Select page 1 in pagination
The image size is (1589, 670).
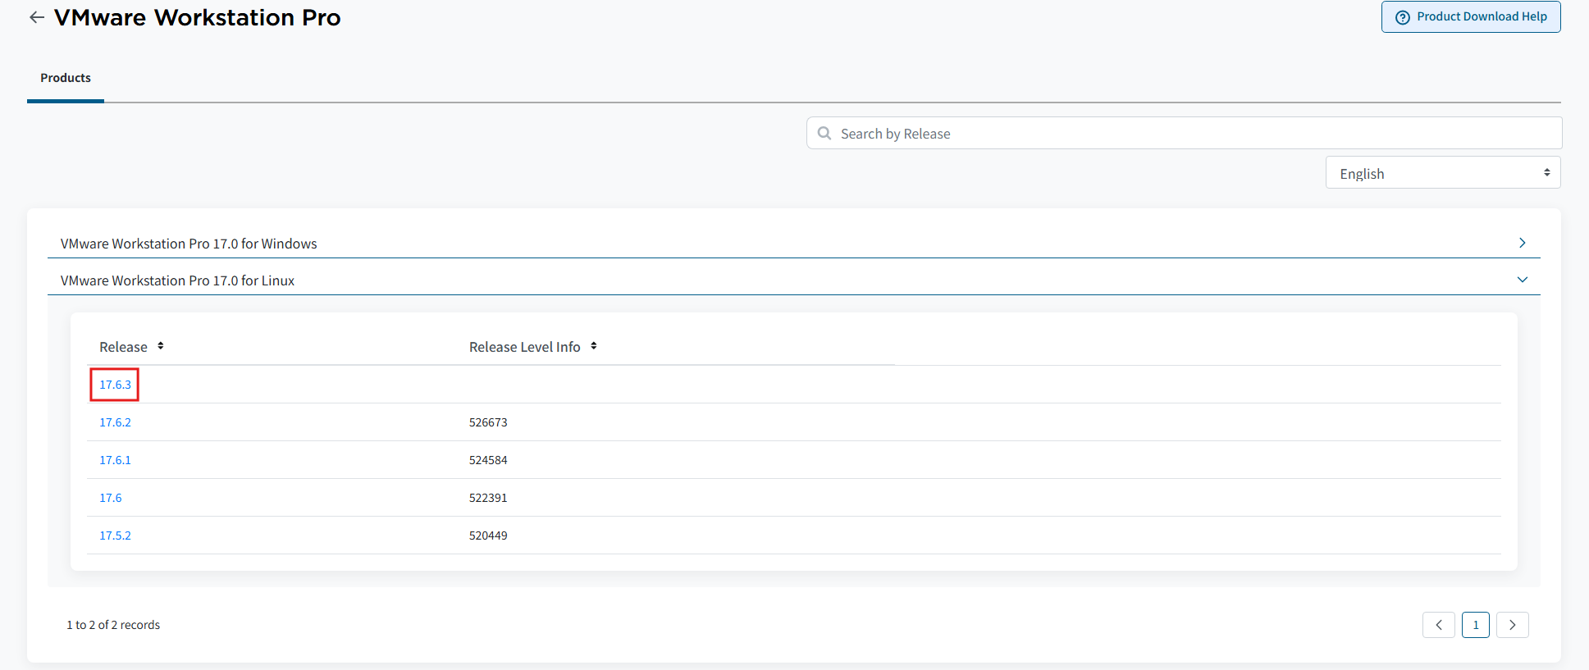click(1476, 625)
